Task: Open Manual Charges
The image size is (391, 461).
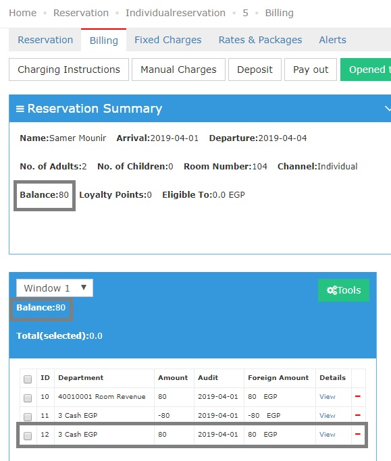Action: 178,70
